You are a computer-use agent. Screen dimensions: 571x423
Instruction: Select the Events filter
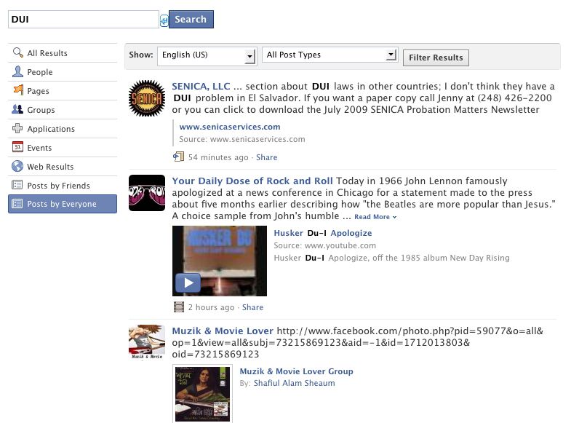pos(63,148)
